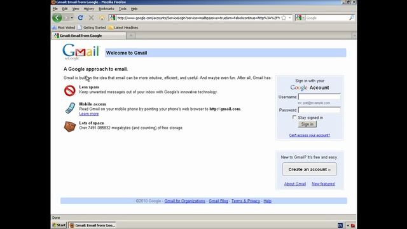Click the search magnifier icon

pos(352,18)
